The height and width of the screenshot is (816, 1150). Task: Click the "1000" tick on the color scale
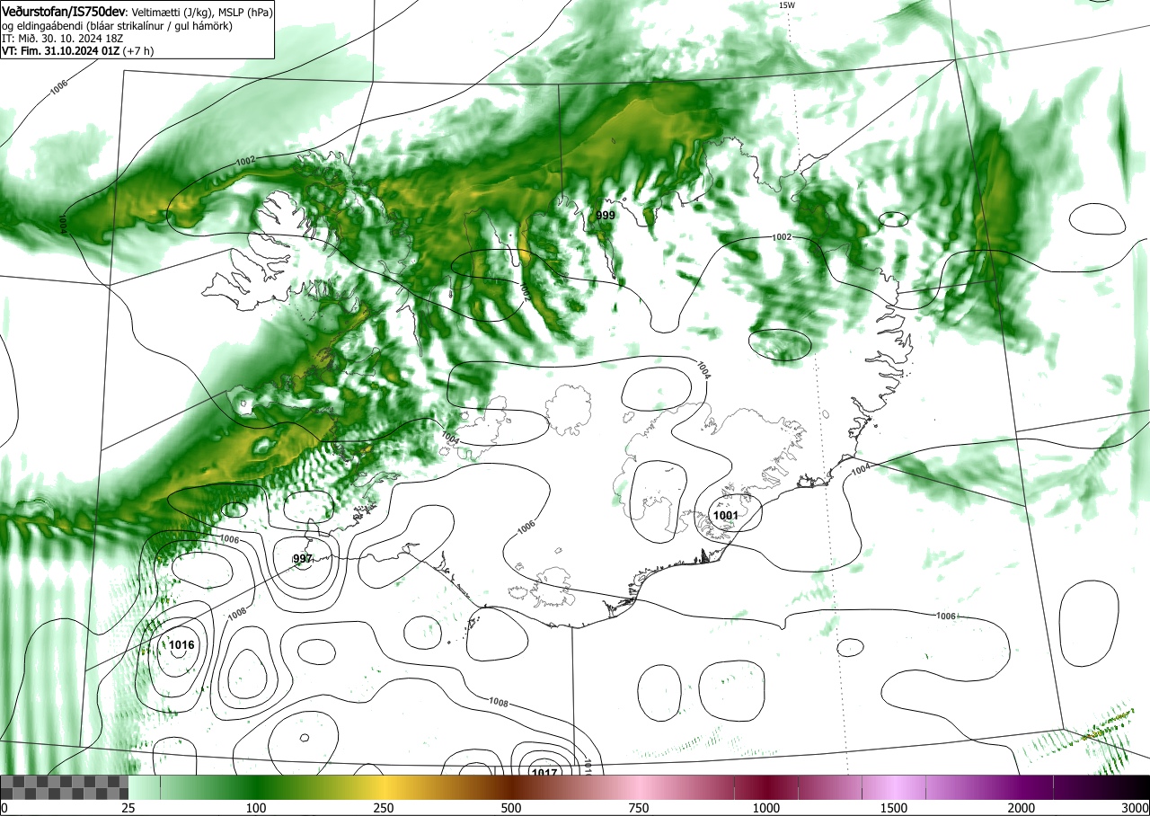pyautogui.click(x=766, y=808)
